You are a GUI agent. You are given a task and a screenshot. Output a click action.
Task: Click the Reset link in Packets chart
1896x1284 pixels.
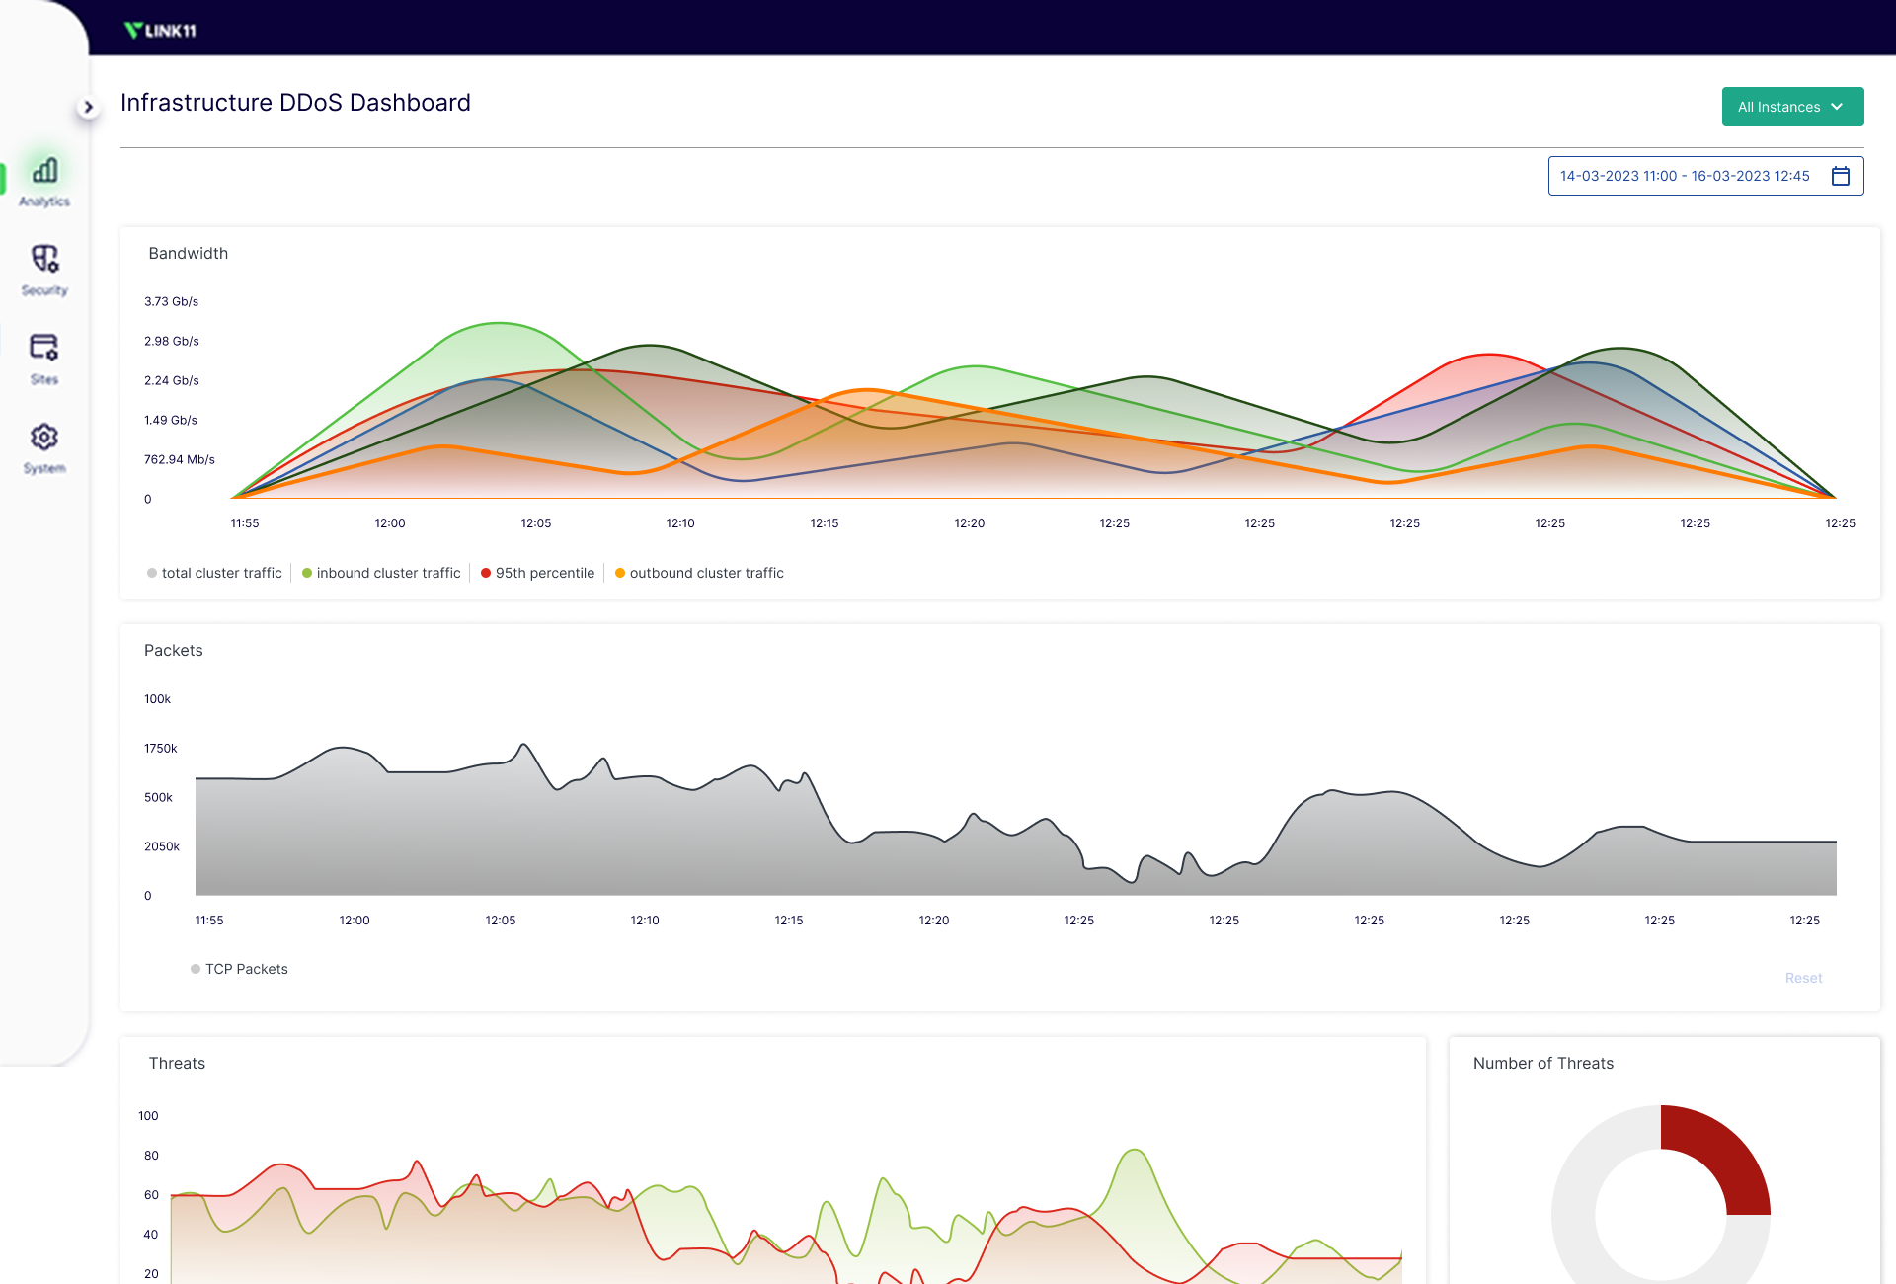pyautogui.click(x=1803, y=978)
